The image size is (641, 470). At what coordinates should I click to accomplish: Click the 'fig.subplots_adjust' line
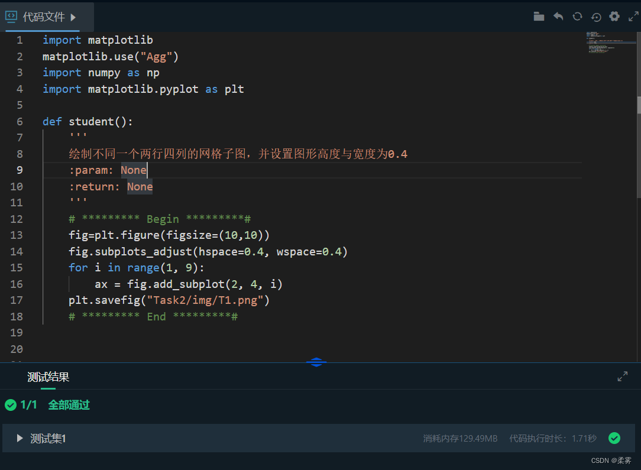pos(208,251)
